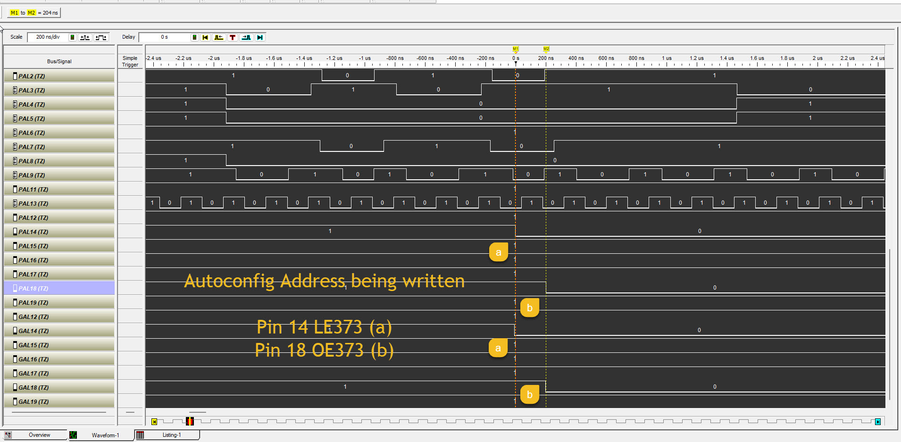
Task: Go to trigger red T icon
Action: (233, 37)
